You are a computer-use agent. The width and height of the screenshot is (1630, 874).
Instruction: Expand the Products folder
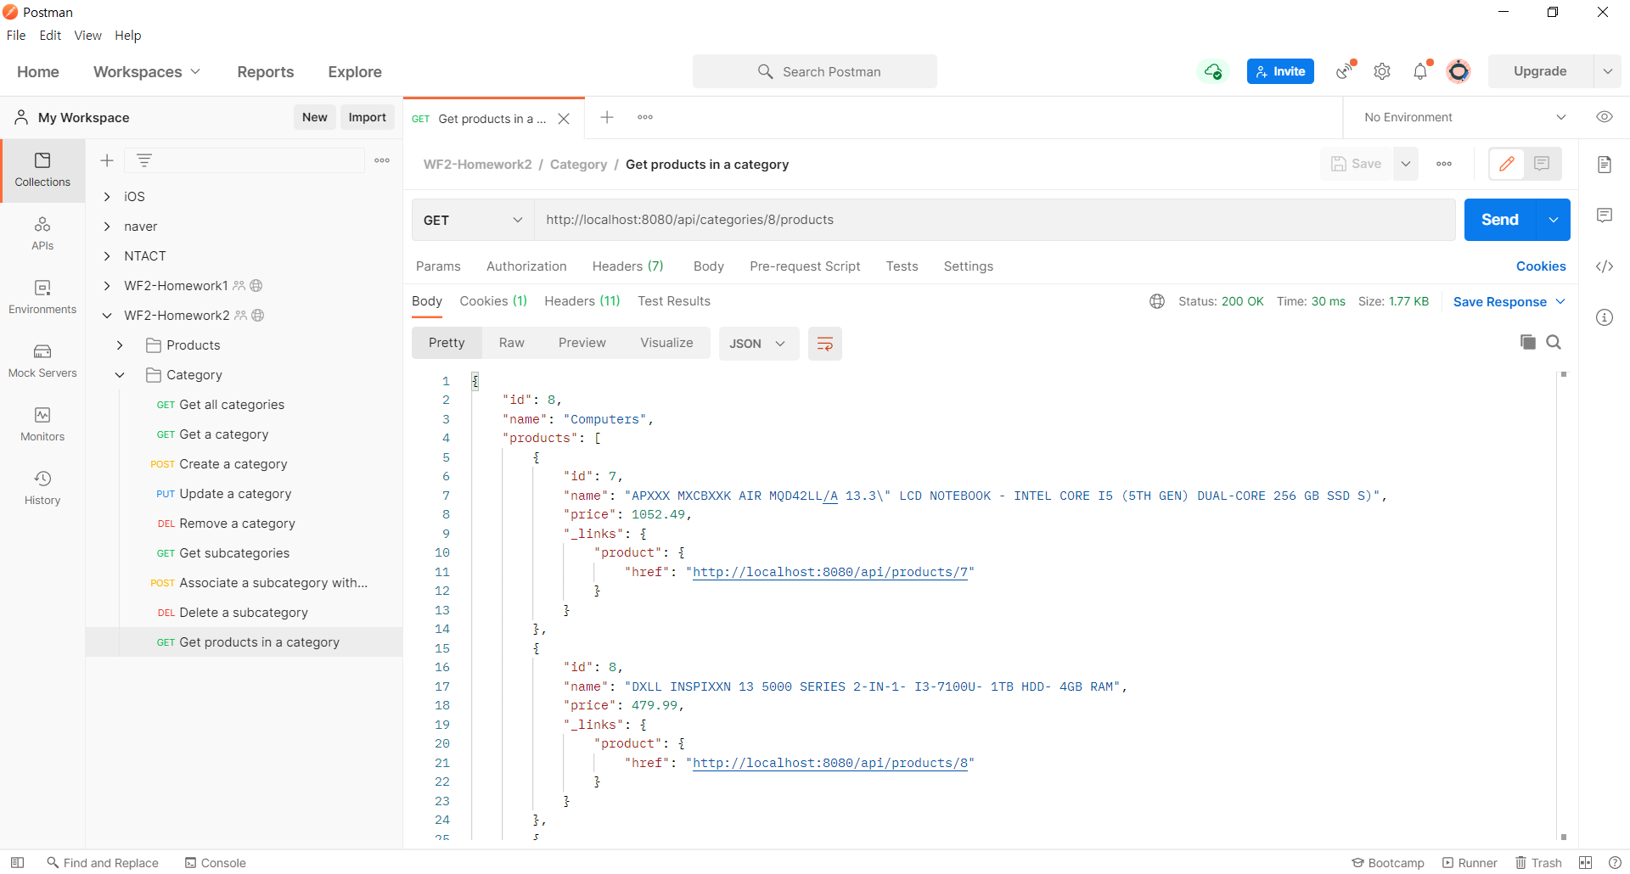coord(120,345)
